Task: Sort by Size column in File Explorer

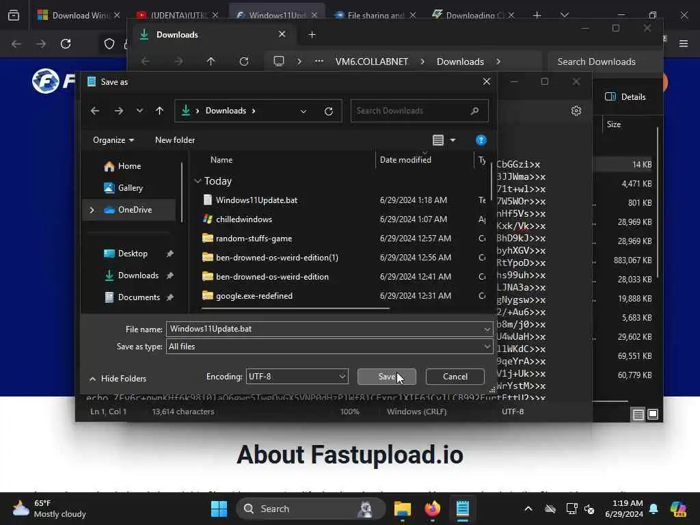Action: [x=614, y=124]
